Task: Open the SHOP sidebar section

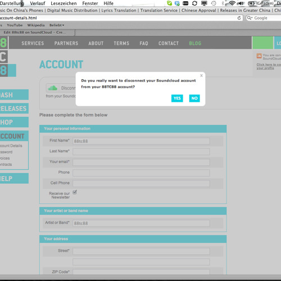Action: (x=14, y=122)
